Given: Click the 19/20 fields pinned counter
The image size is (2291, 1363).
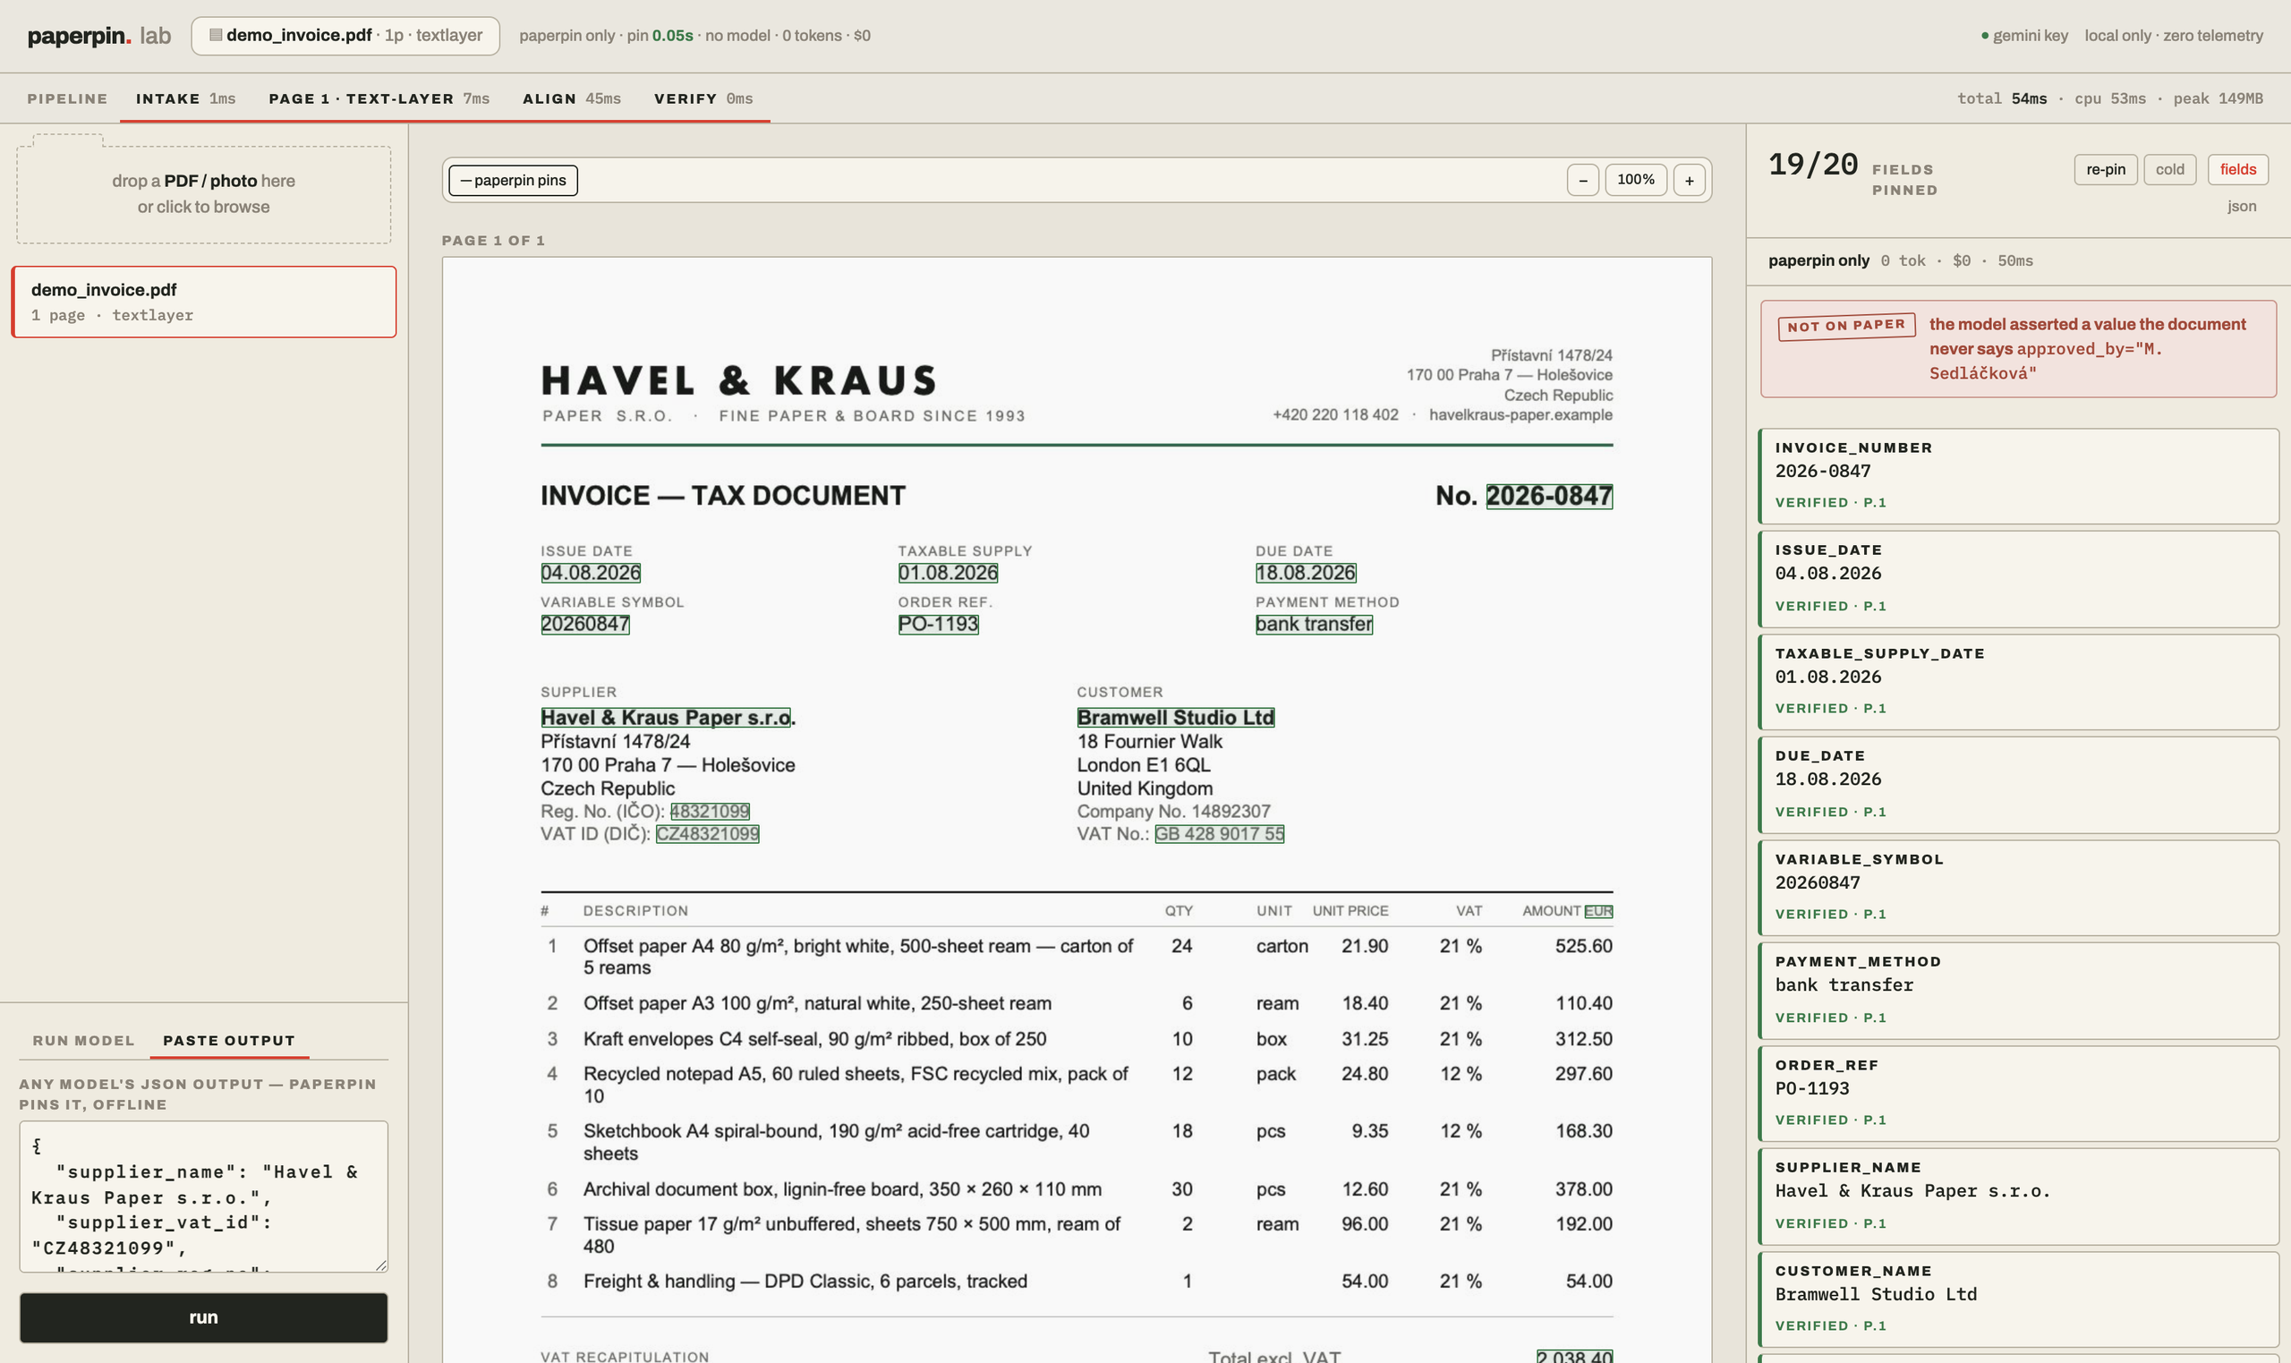Looking at the screenshot, I should 1813,166.
